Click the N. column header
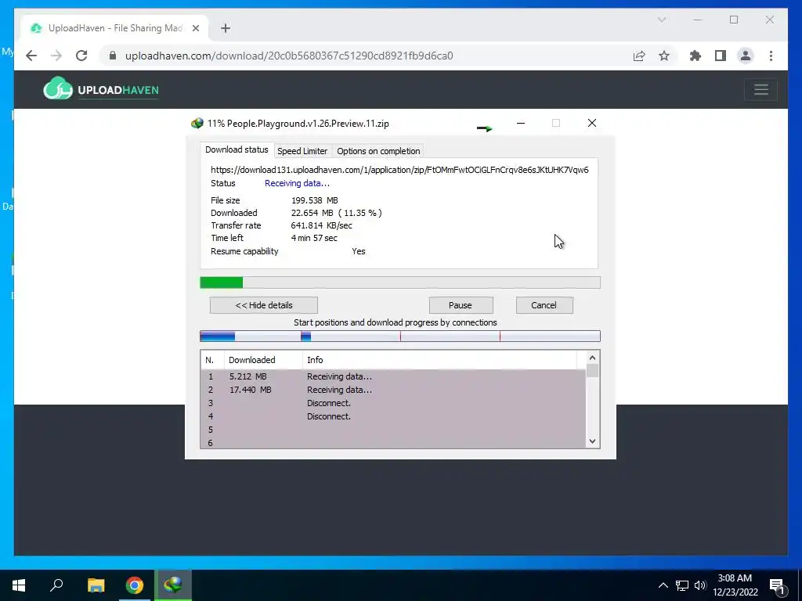Viewport: 802px width, 601px height. tap(212, 360)
